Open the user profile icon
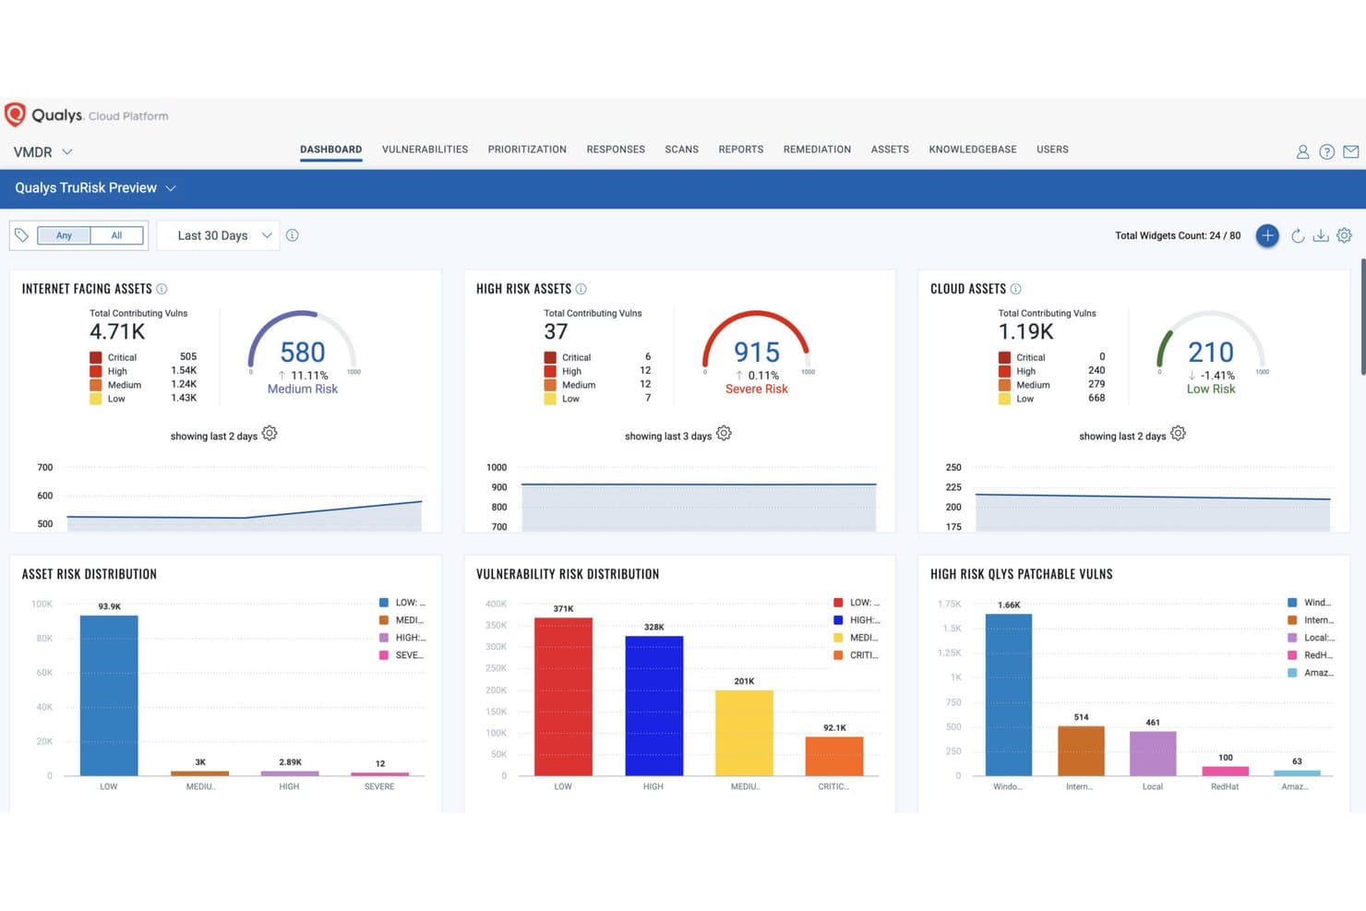This screenshot has height=911, width=1366. tap(1302, 151)
